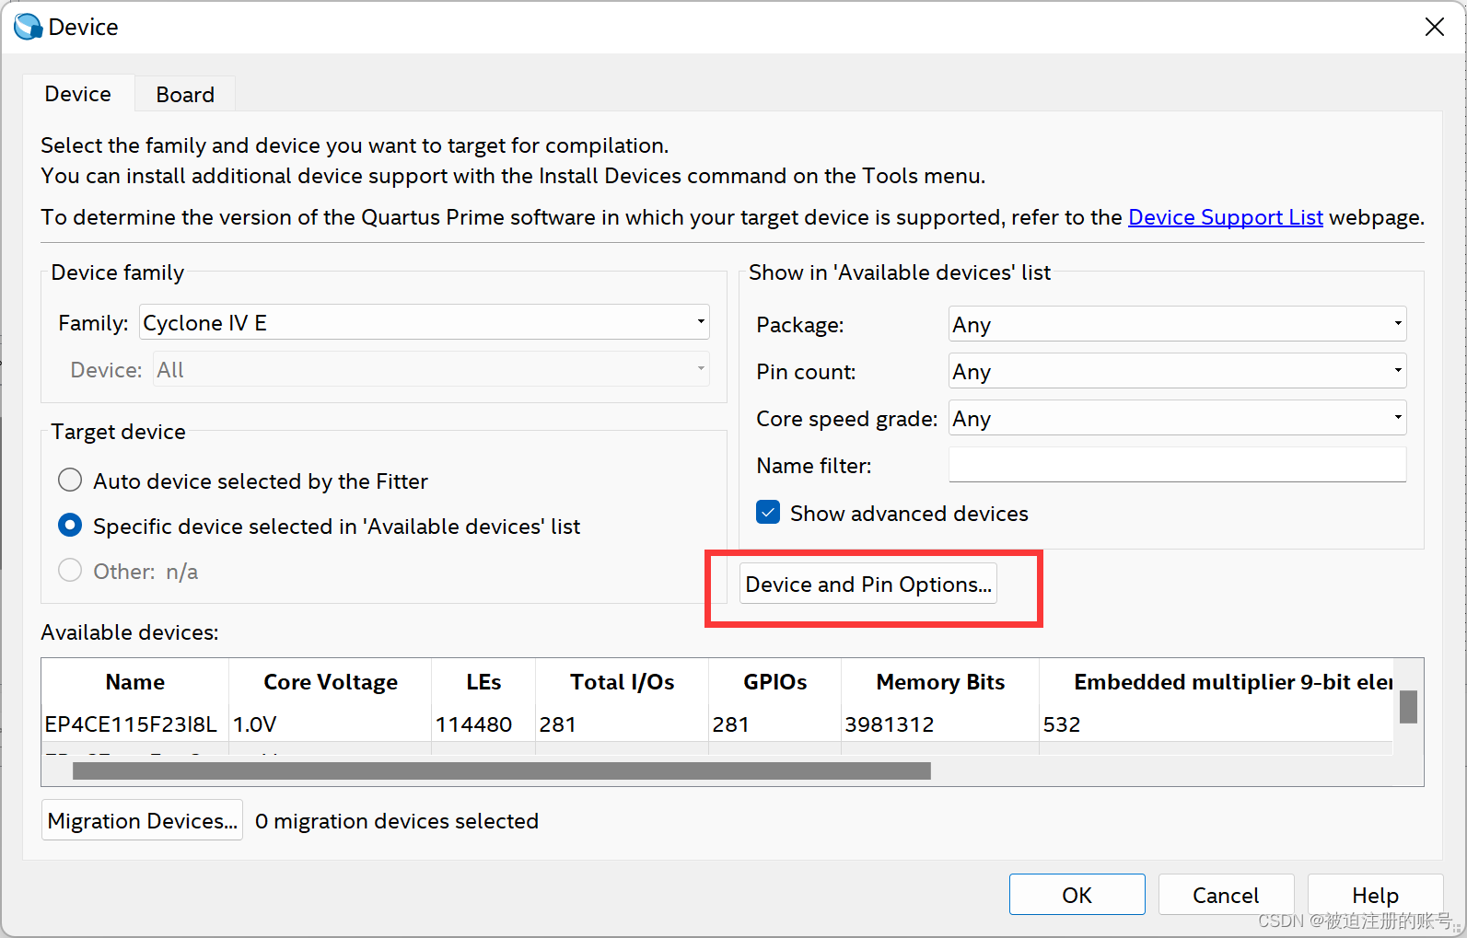Image resolution: width=1467 pixels, height=938 pixels.
Task: Expand the Package filter dropdown
Action: point(1177,325)
